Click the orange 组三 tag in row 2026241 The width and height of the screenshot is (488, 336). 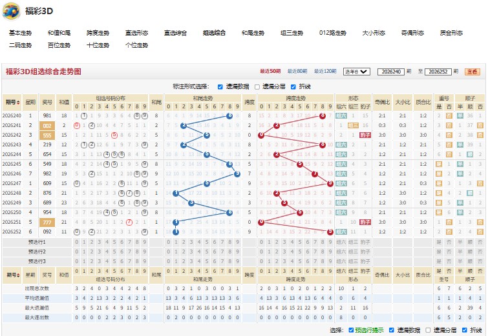[x=353, y=126]
